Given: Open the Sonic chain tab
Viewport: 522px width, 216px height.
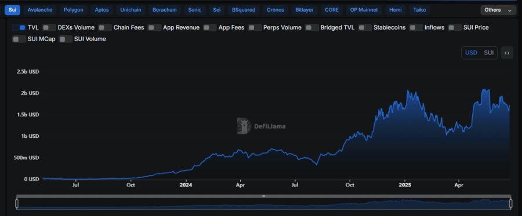Looking at the screenshot, I should (x=195, y=10).
